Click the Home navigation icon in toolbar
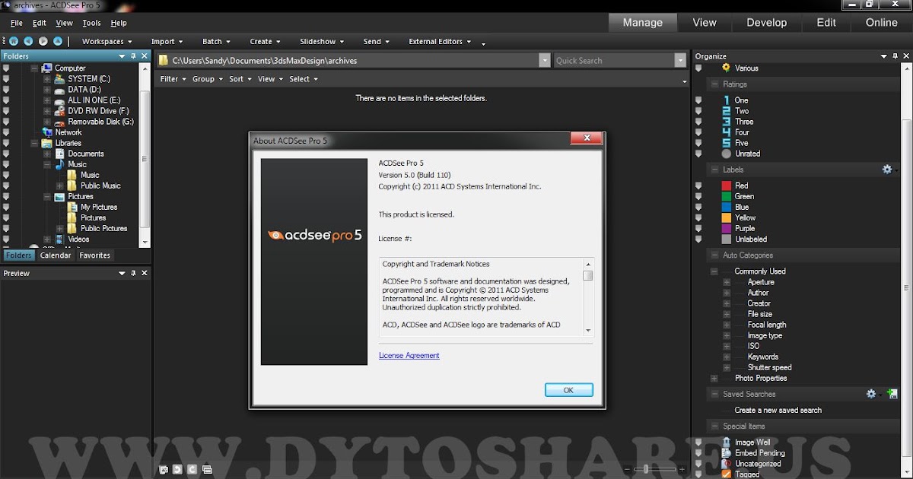913x479 pixels. [x=14, y=41]
